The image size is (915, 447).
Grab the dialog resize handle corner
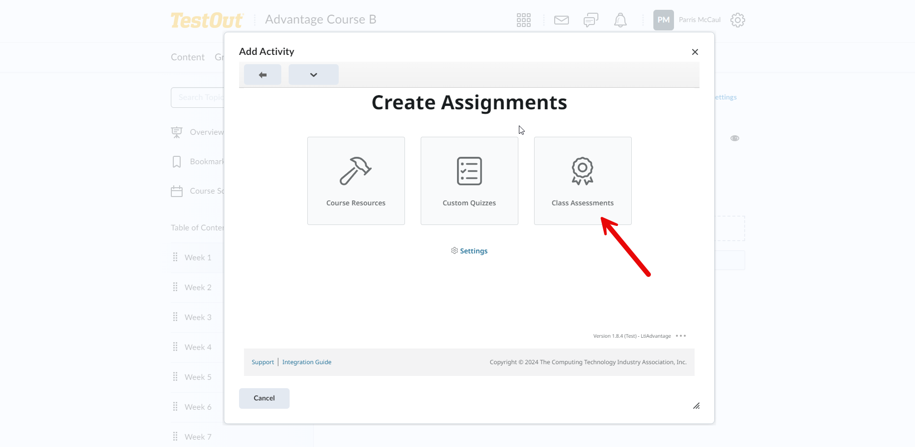click(696, 406)
